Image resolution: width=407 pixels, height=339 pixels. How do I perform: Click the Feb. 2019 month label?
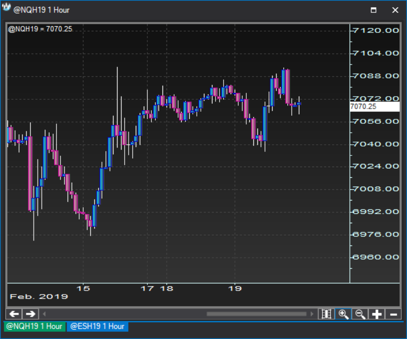coord(39,296)
